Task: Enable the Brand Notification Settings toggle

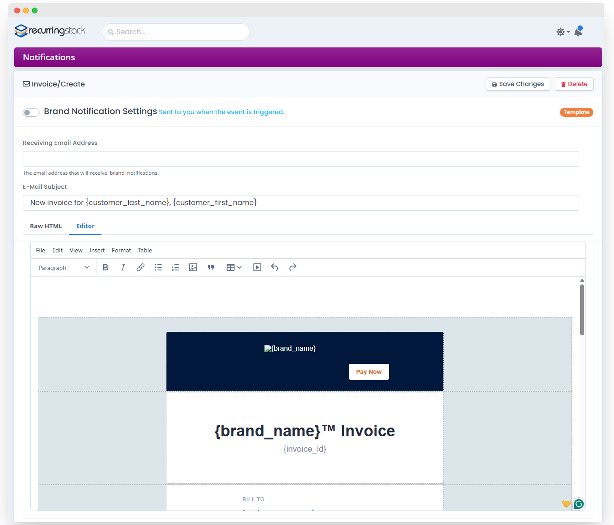Action: [31, 112]
